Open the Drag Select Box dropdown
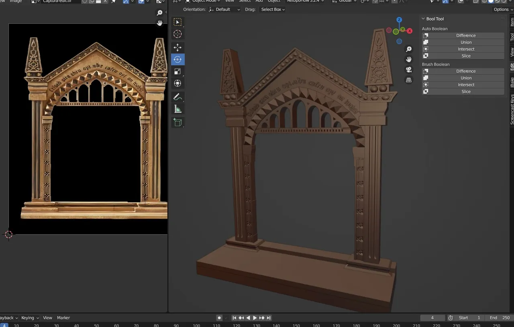 pos(273,9)
